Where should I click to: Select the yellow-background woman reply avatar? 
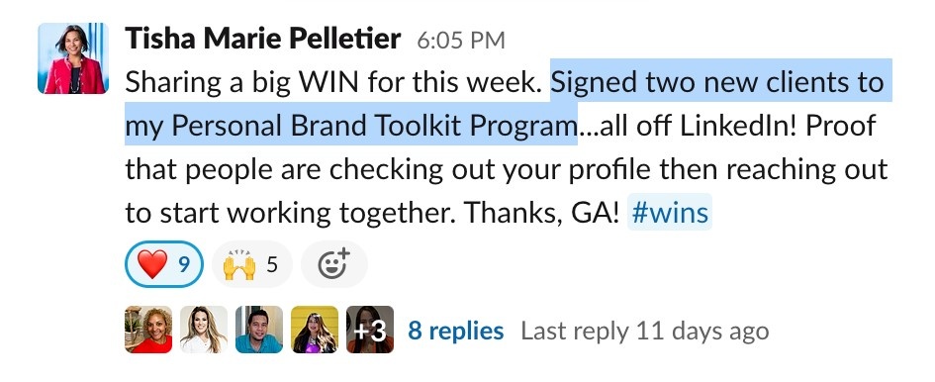[315, 330]
